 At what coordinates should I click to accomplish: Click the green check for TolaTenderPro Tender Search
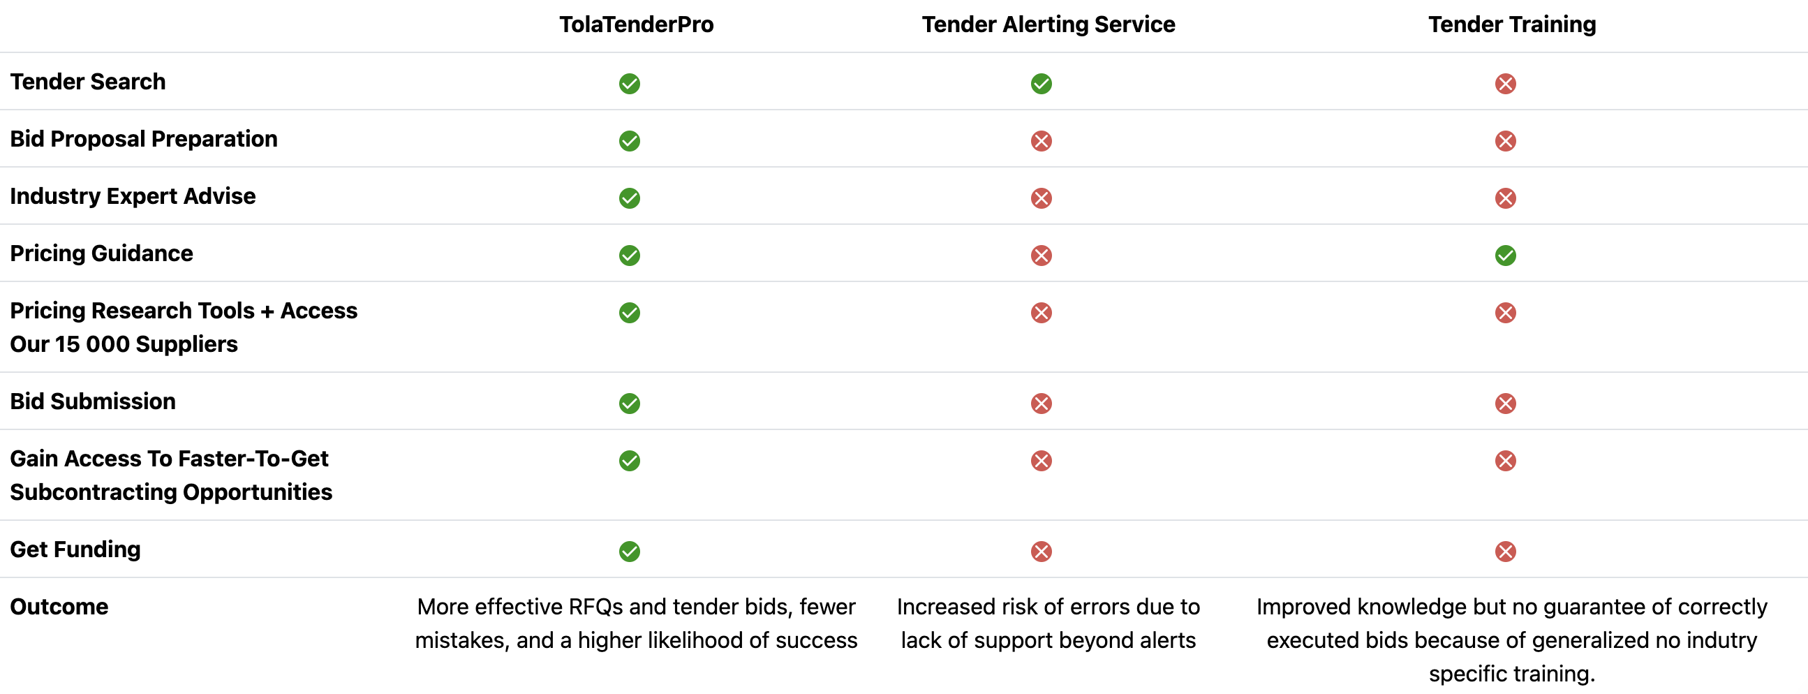point(630,84)
